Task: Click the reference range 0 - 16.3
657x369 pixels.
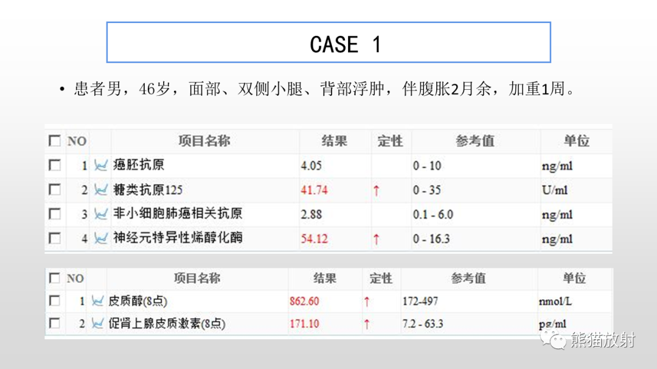Action: pos(431,239)
